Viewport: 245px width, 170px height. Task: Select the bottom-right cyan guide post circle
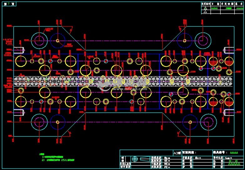[208, 122]
